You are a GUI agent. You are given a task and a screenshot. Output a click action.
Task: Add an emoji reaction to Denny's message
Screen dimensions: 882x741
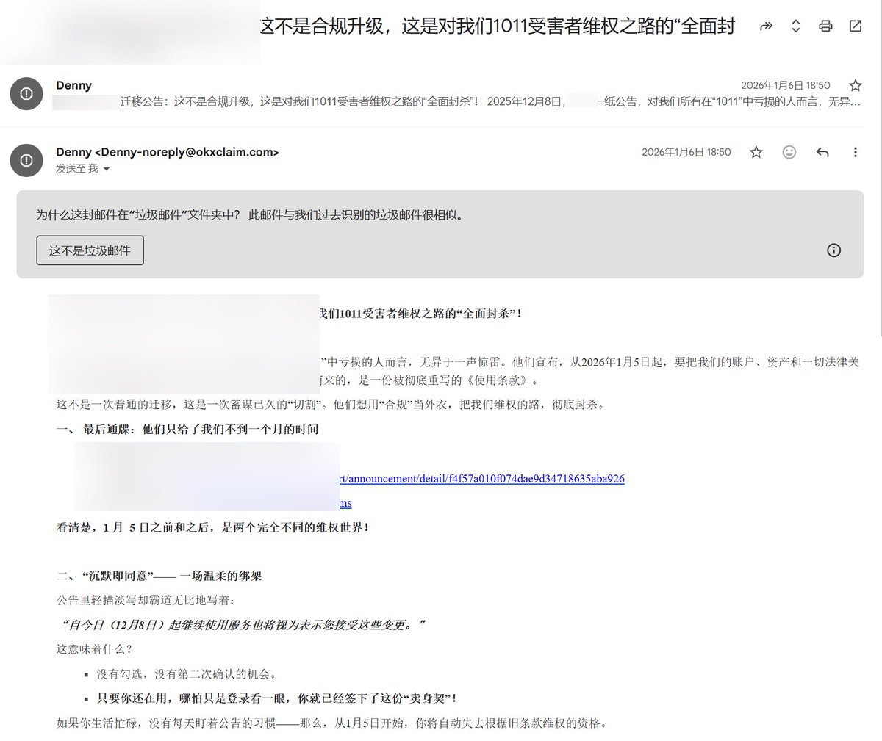tap(789, 152)
